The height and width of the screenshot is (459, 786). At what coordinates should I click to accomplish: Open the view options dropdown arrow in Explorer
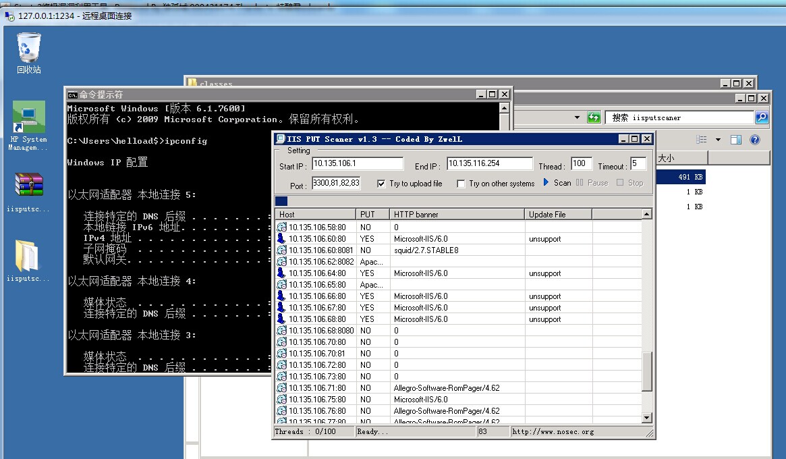click(x=718, y=140)
